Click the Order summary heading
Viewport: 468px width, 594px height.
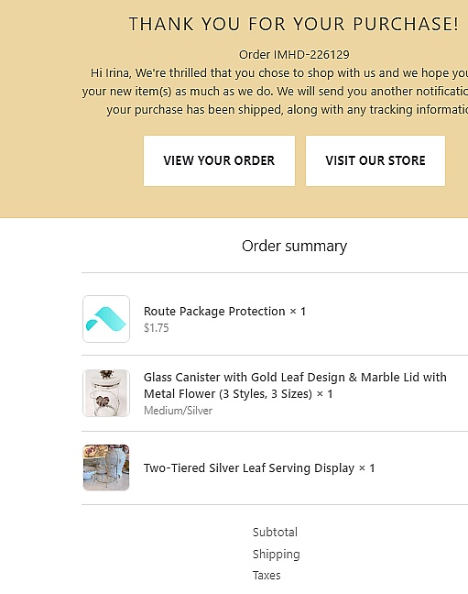coord(294,247)
